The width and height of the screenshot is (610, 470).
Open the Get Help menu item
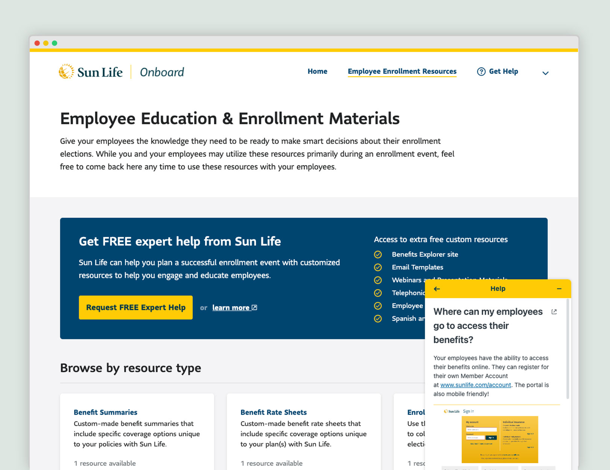497,71
